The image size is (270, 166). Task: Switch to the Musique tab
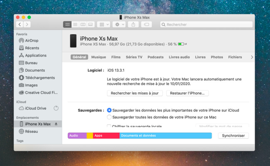click(99, 57)
